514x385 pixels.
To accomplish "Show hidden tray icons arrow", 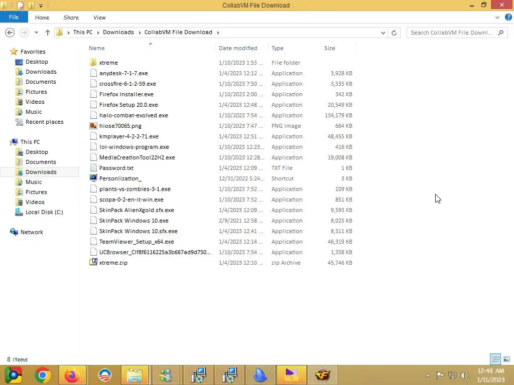I will tap(428, 375).
